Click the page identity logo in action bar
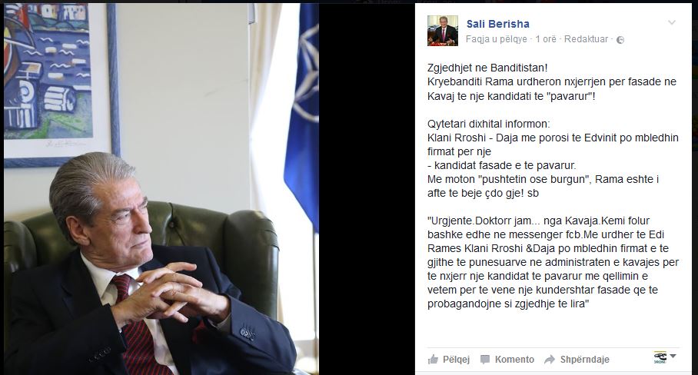The width and height of the screenshot is (698, 375). [x=660, y=357]
